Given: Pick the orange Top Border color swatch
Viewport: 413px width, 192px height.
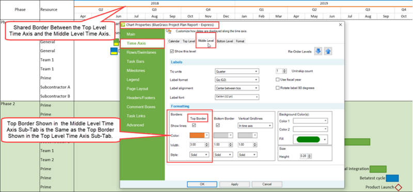Looking at the screenshot, I should [197, 135].
